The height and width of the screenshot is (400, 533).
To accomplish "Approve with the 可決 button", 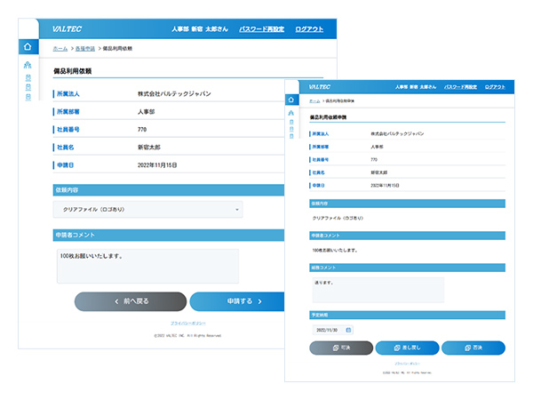I will (341, 348).
